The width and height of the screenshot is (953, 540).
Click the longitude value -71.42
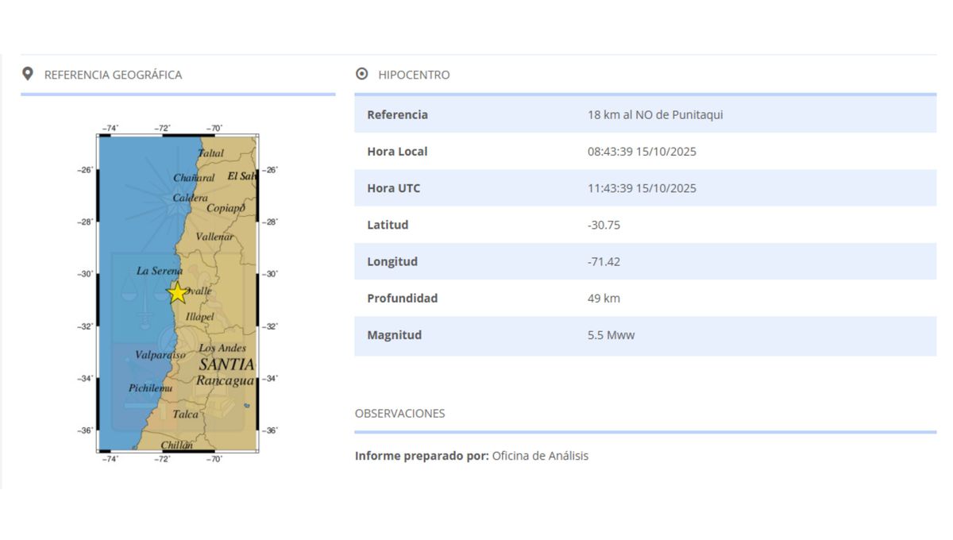604,261
